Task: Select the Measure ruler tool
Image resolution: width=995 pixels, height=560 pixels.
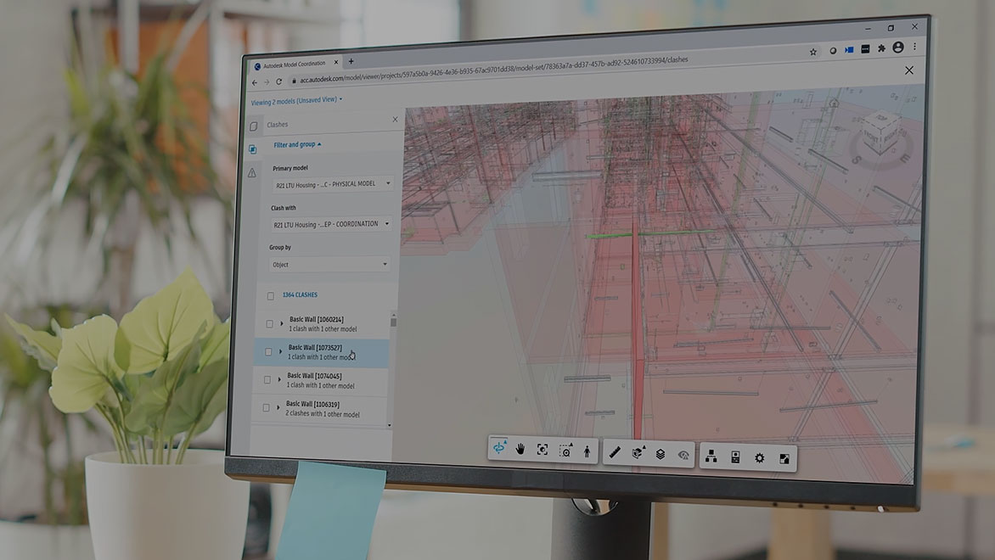Action: pos(615,452)
